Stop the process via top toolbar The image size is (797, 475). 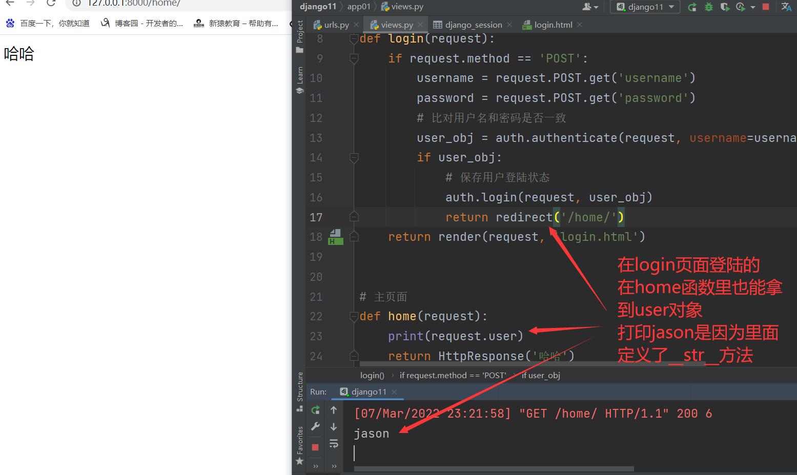[x=766, y=7]
